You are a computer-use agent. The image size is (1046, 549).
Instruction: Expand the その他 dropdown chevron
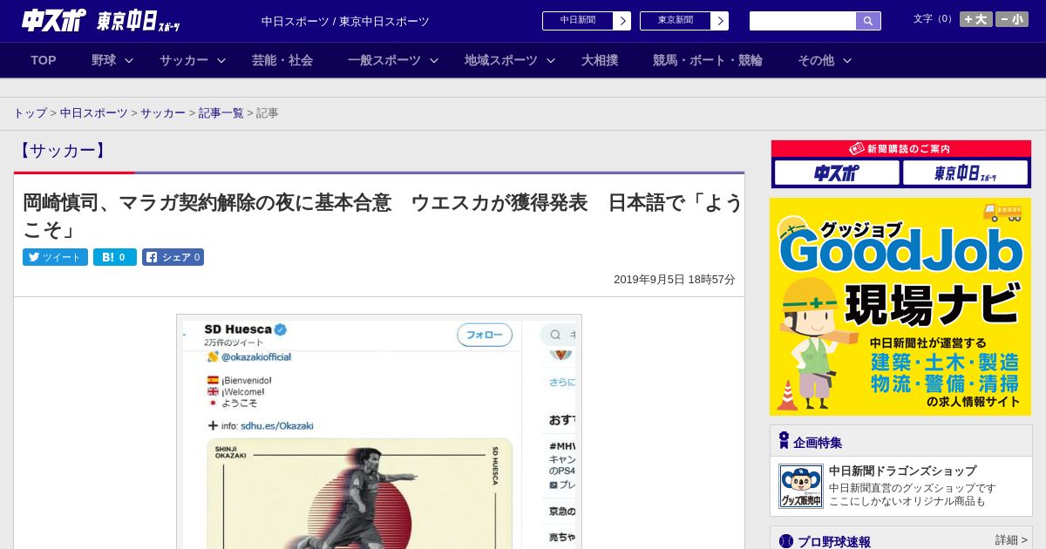(847, 61)
